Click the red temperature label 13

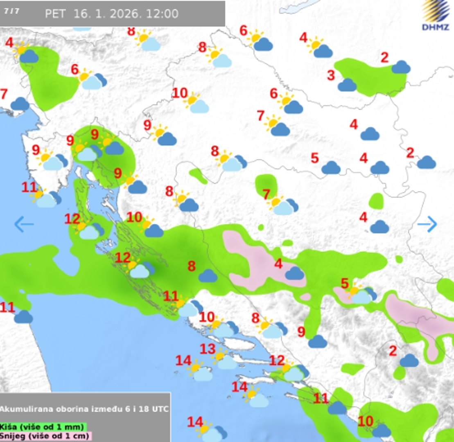(x=208, y=349)
